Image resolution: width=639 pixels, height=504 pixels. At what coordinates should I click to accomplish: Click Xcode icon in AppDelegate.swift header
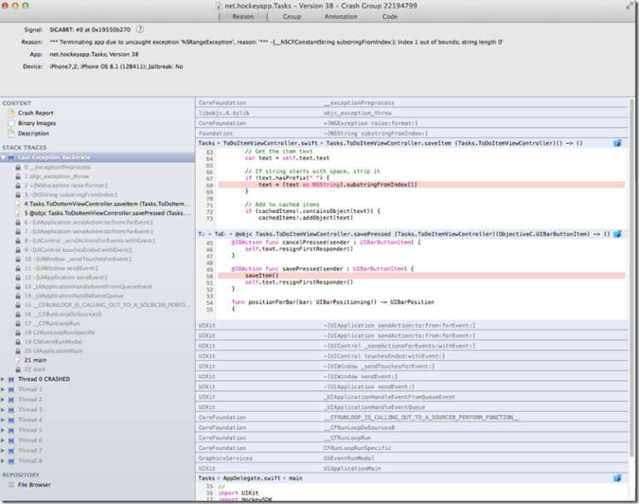coord(617,478)
